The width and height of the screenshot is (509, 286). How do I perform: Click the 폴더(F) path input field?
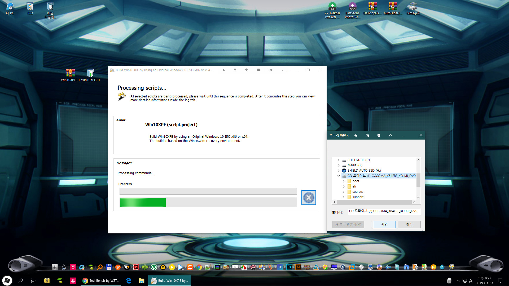click(x=384, y=211)
